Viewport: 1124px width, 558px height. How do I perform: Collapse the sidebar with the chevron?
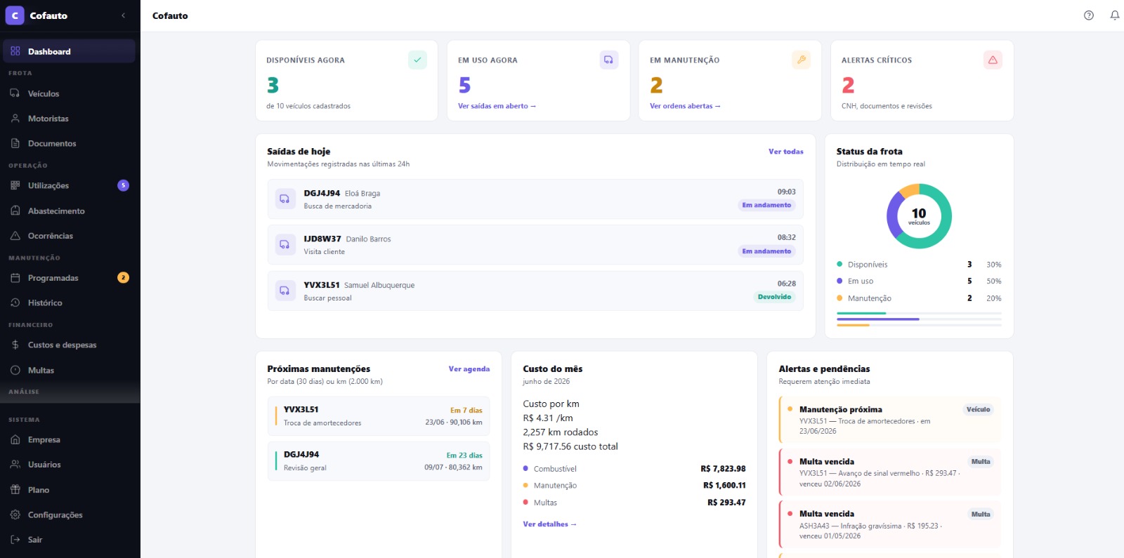124,15
